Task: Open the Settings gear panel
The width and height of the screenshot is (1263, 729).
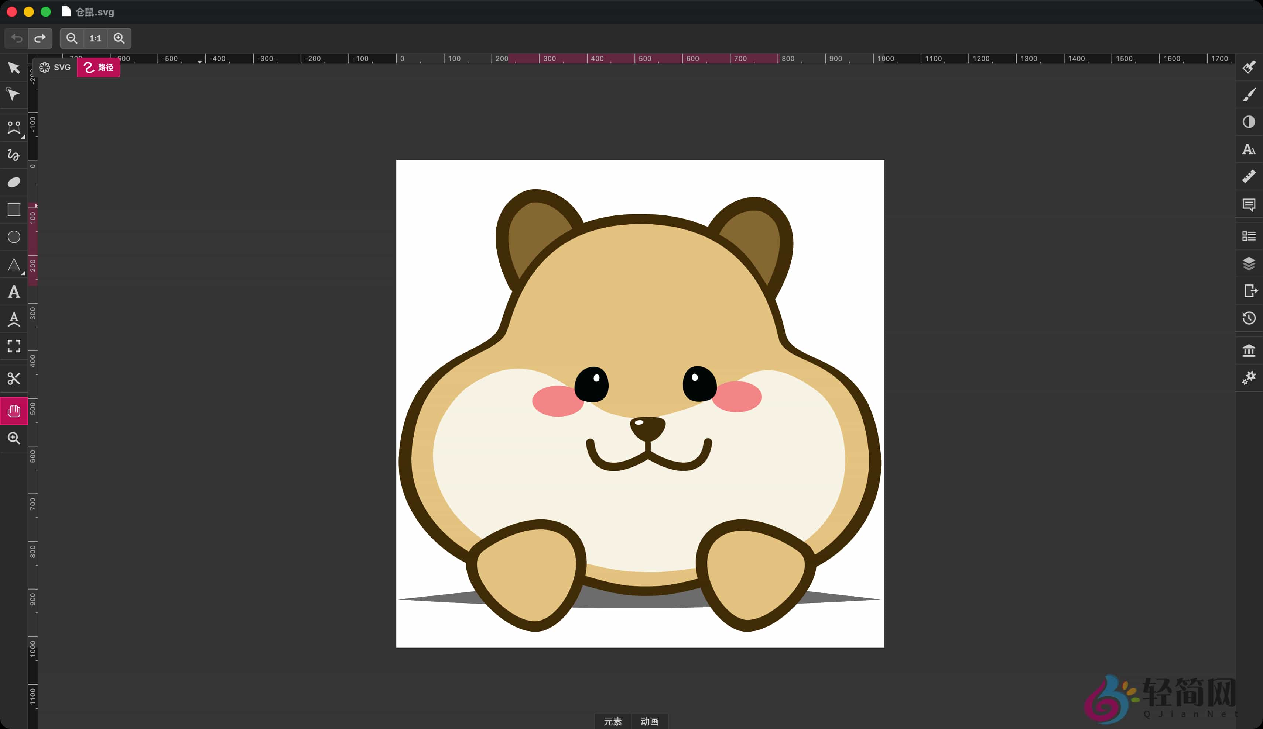Action: click(1249, 377)
